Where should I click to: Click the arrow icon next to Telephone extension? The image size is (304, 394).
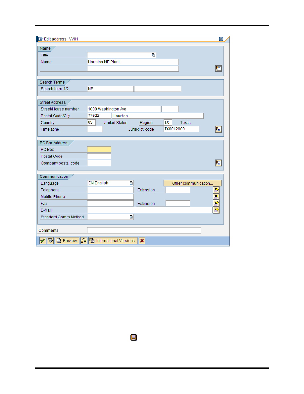coord(216,190)
